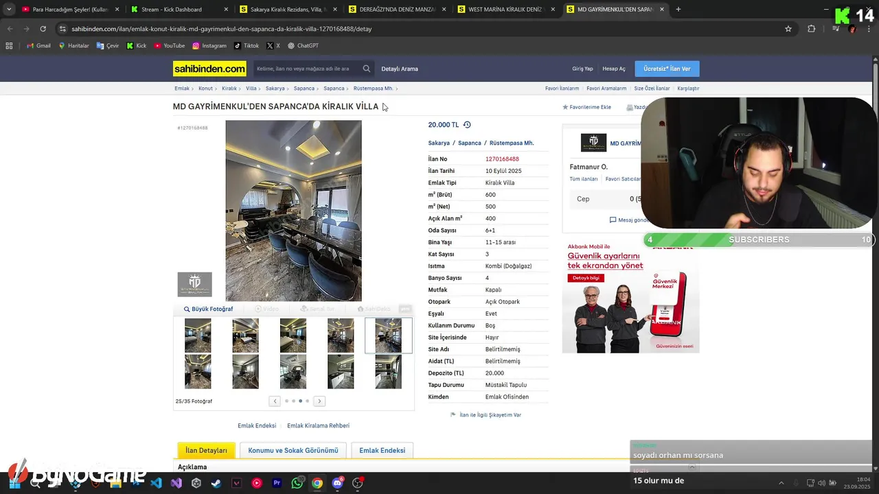The height and width of the screenshot is (494, 879).
Task: Select the highlighted fifth photo thumbnail
Action: [388, 336]
